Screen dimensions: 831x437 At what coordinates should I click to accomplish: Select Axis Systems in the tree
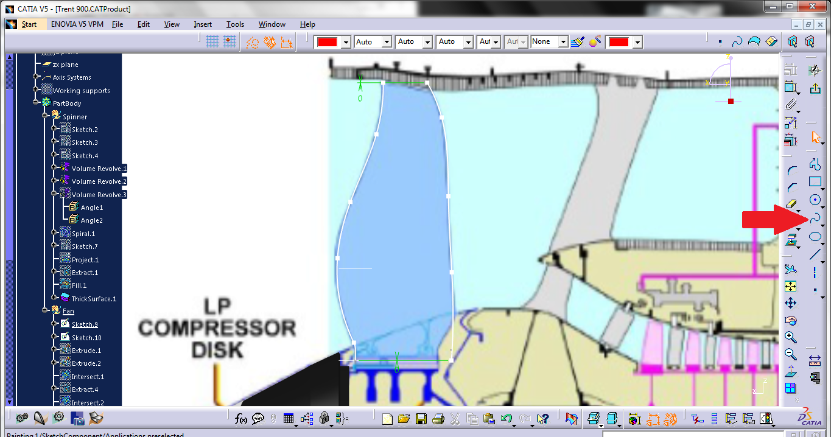click(72, 77)
